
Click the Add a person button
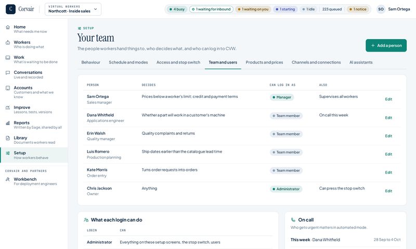(x=386, y=45)
